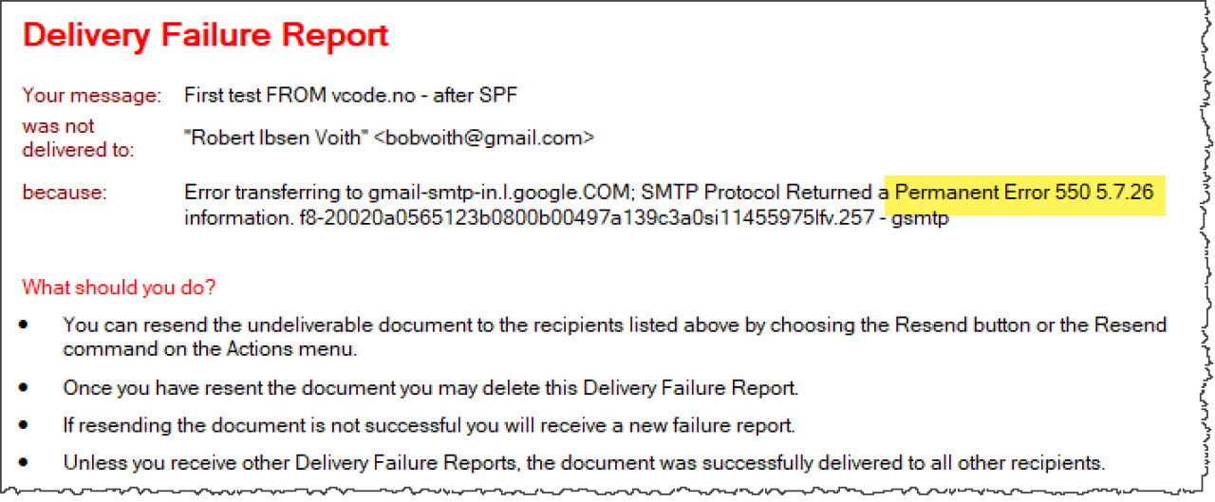Click the name "Robert Ibsen Voith"
Viewport: 1215px width, 502px height.
pos(275,138)
